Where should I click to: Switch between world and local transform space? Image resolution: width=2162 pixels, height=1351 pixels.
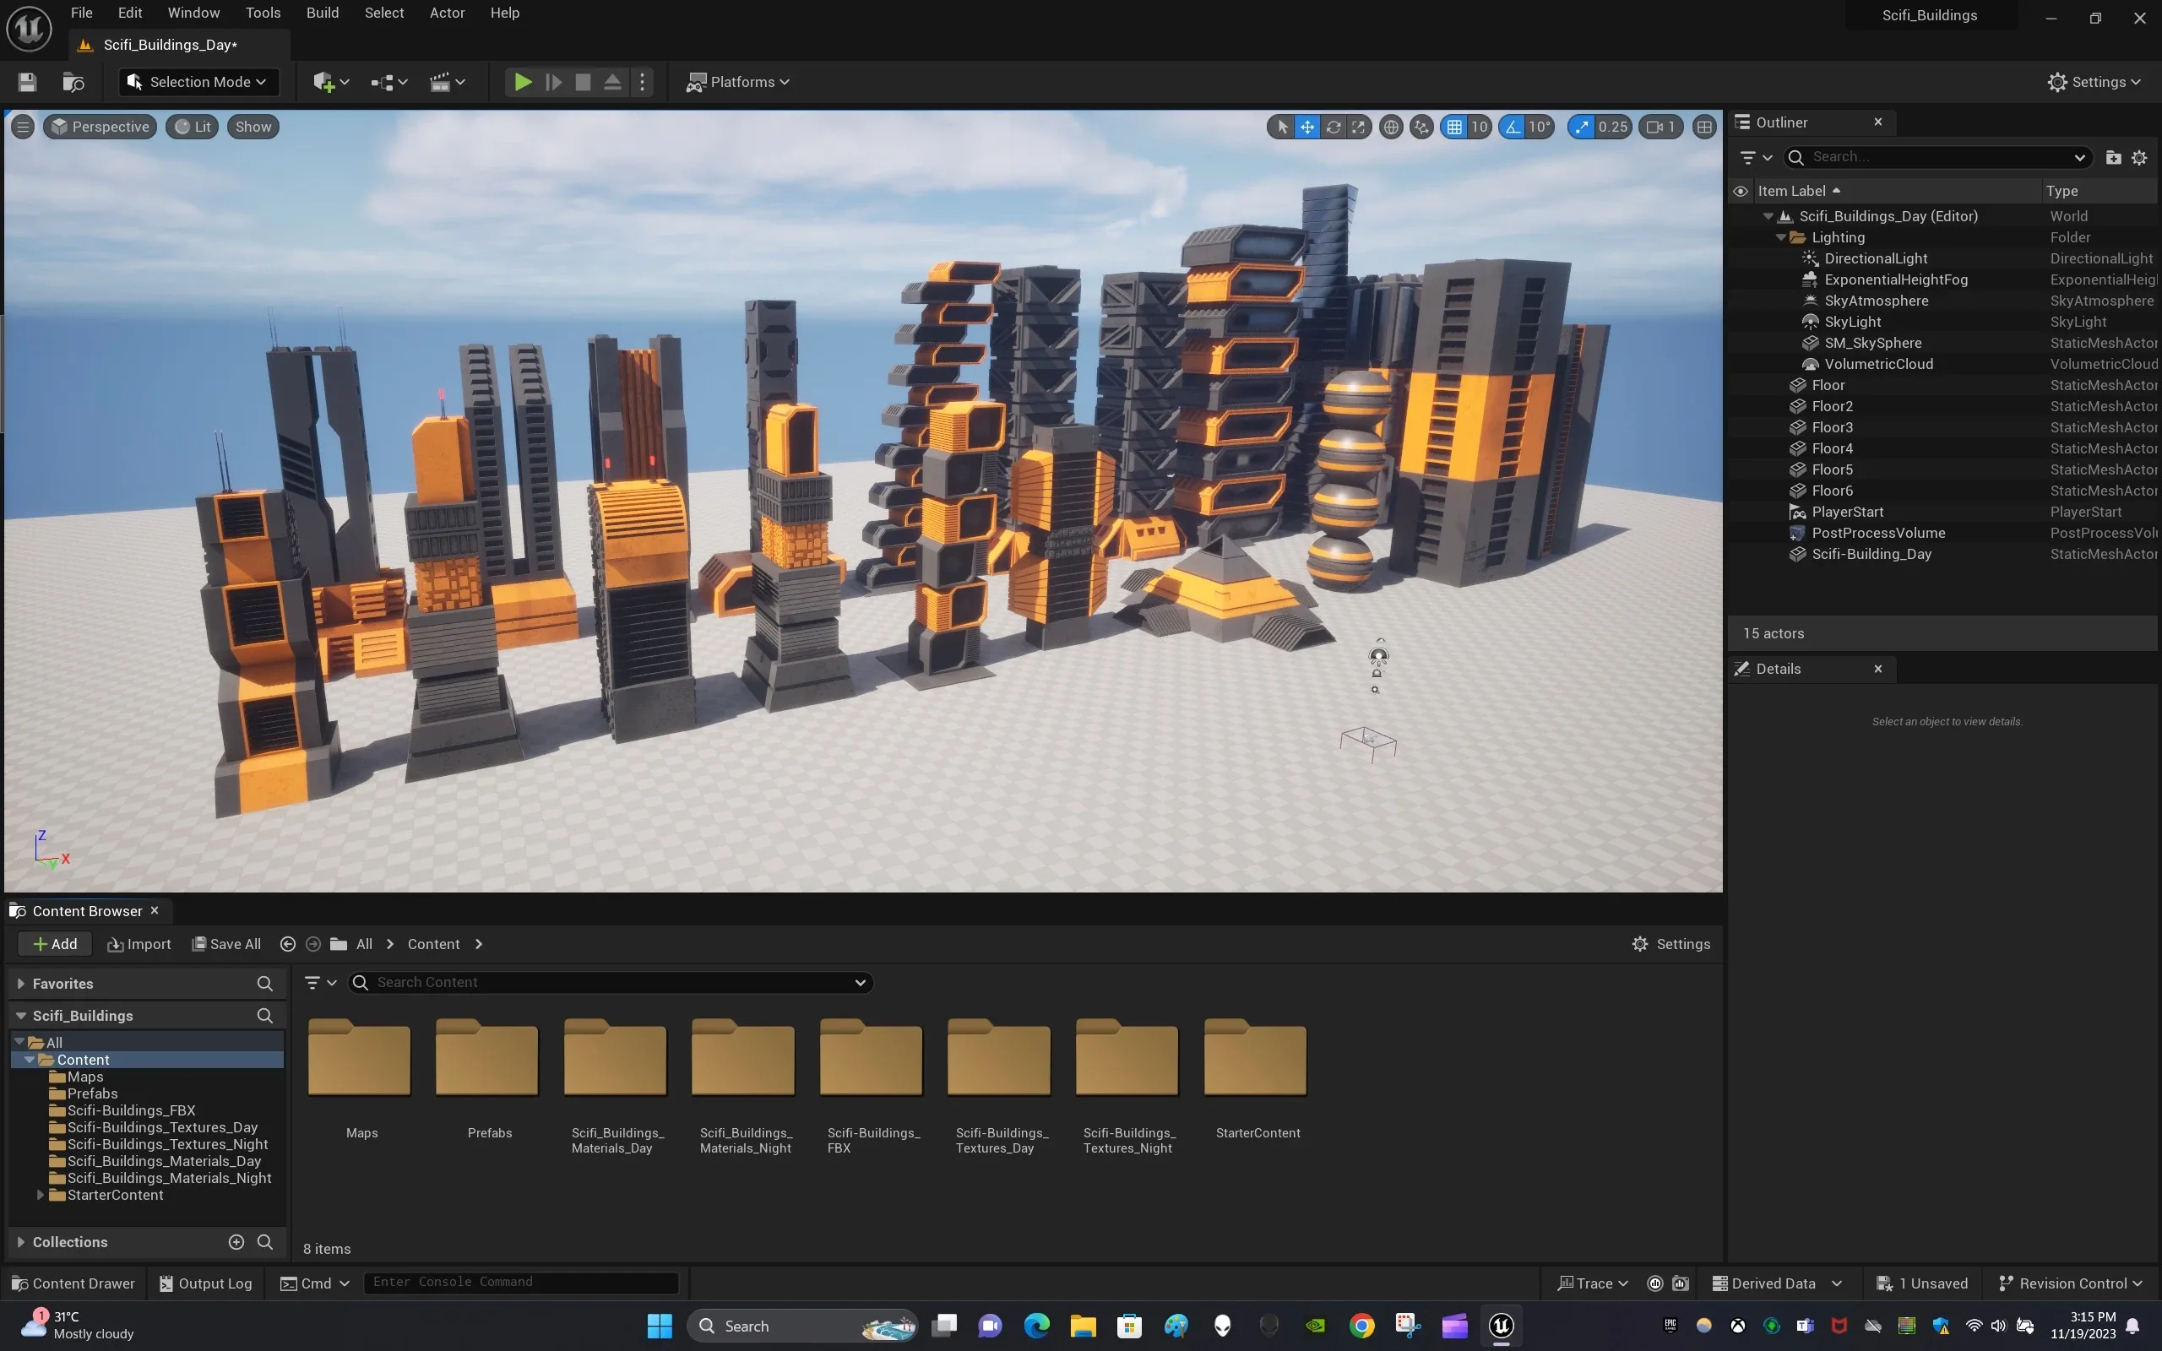click(1390, 126)
